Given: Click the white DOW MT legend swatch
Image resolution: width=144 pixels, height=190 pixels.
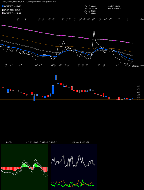Looking at the screenshot, I should pyautogui.click(x=3, y=10).
